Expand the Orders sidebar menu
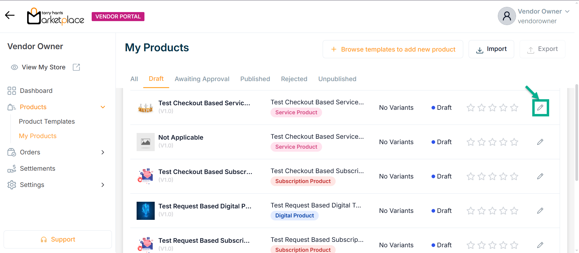579x253 pixels. coord(103,152)
